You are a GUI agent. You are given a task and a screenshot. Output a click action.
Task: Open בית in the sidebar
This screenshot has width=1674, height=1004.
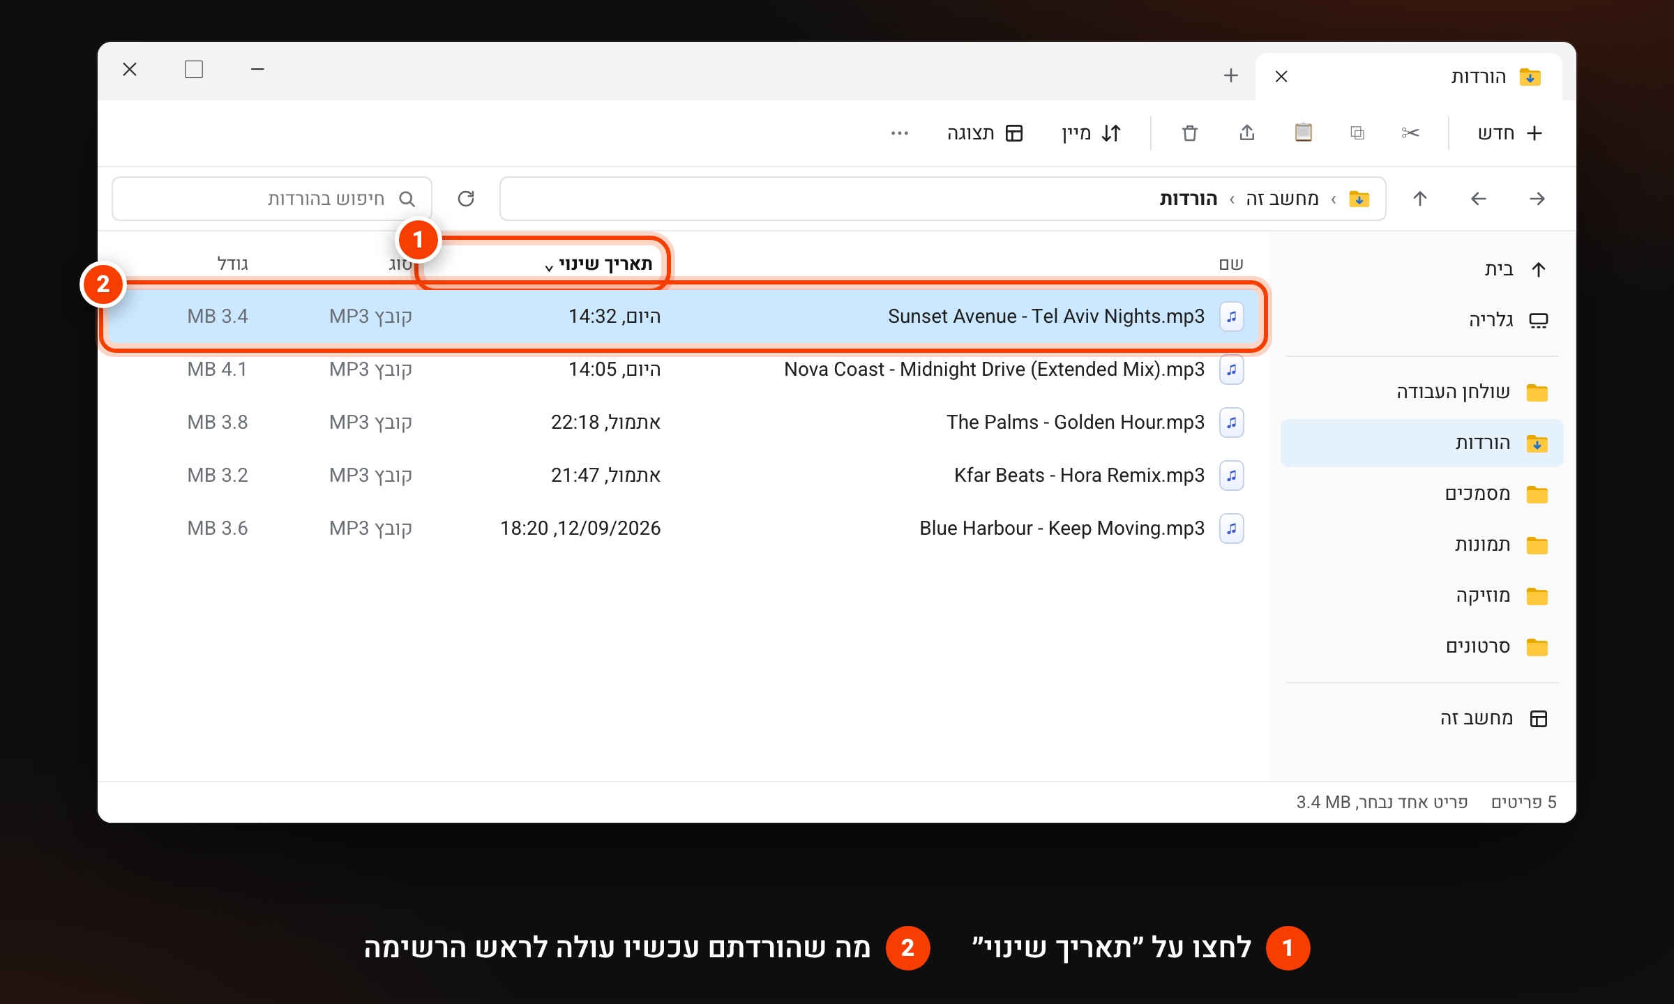click(1422, 269)
